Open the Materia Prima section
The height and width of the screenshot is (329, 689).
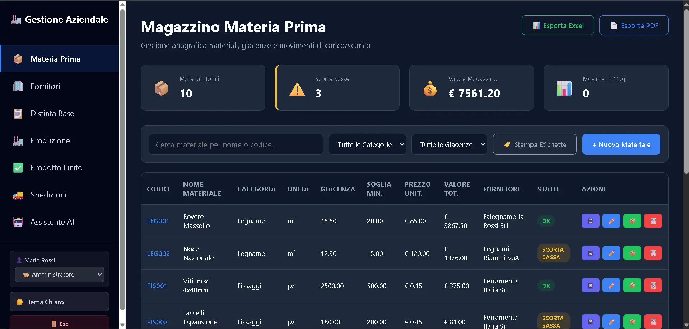coord(60,59)
